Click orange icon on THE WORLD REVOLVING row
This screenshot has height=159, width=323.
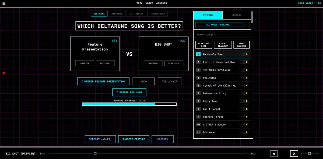click(x=247, y=70)
